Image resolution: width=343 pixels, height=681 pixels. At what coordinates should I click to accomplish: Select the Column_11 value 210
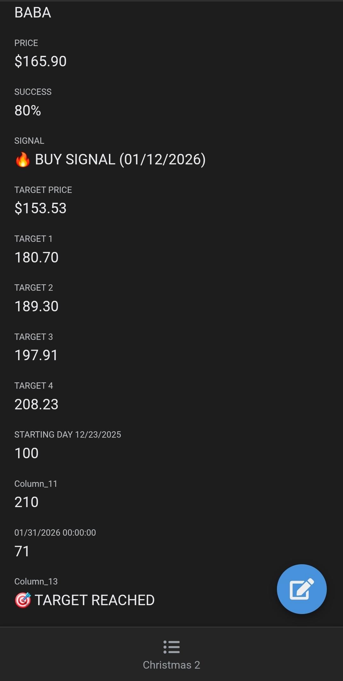(x=27, y=502)
